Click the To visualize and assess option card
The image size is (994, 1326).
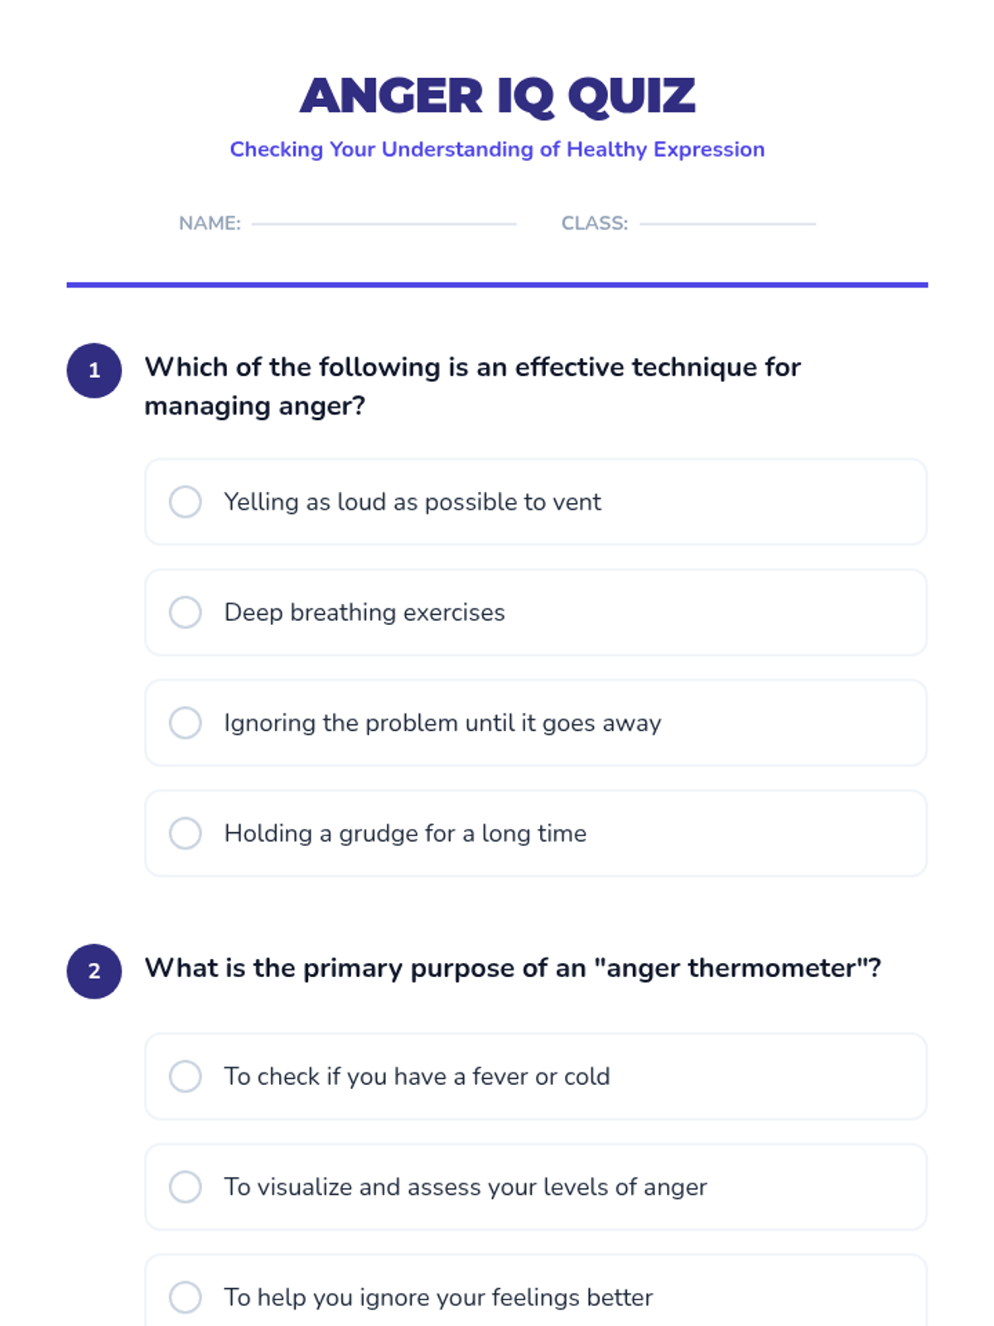(x=536, y=1187)
